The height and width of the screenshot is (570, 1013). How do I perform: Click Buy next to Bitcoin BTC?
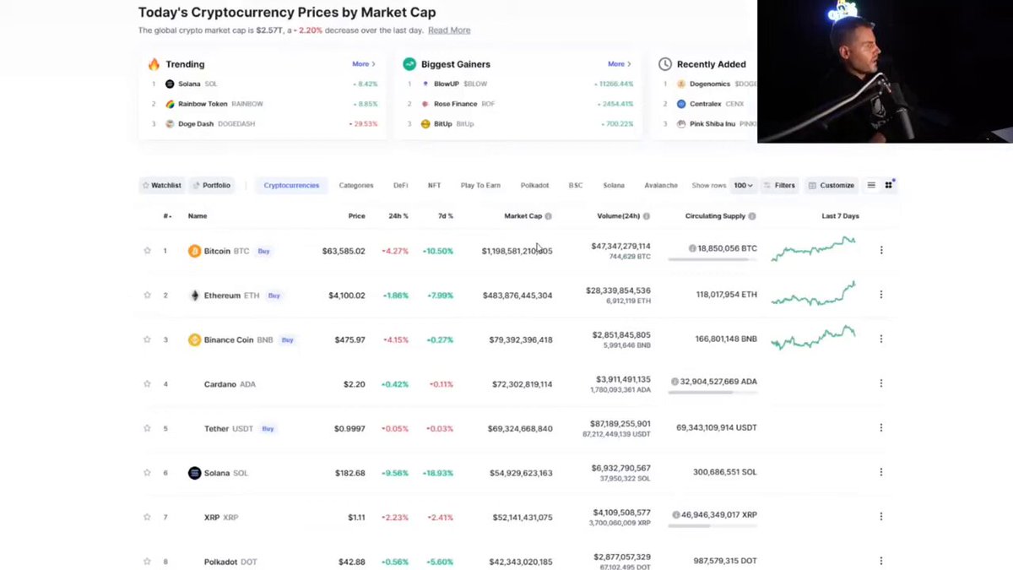pos(264,251)
